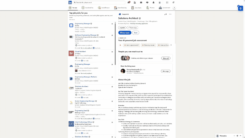Open Messaging panel options dots
The width and height of the screenshot is (245, 138).
pyautogui.click(x=234, y=136)
